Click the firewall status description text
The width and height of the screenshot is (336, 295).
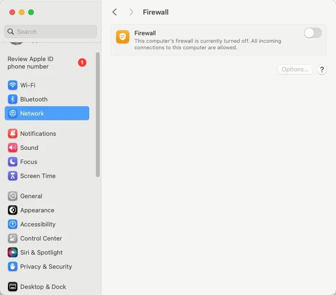coord(208,44)
